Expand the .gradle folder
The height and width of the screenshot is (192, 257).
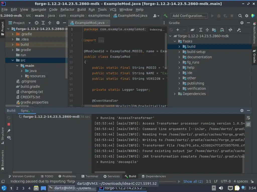pyautogui.click(x=13, y=34)
